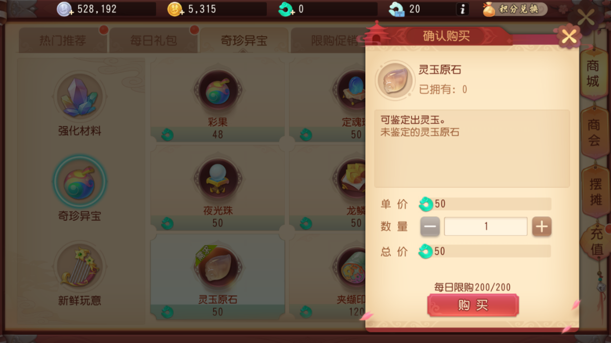Choose the 彩果 item in the shop

coord(218,90)
